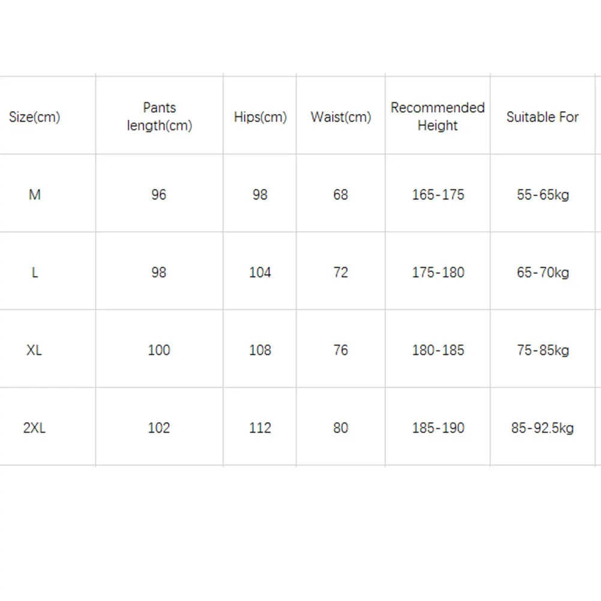
Task: Click pants length value 96
Action: click(159, 195)
